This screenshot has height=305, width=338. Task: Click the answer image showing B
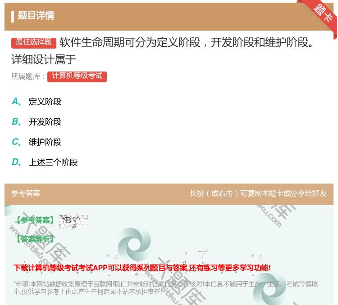pos(73,221)
